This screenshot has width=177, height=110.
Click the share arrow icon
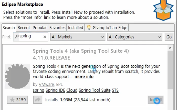coord(38,100)
